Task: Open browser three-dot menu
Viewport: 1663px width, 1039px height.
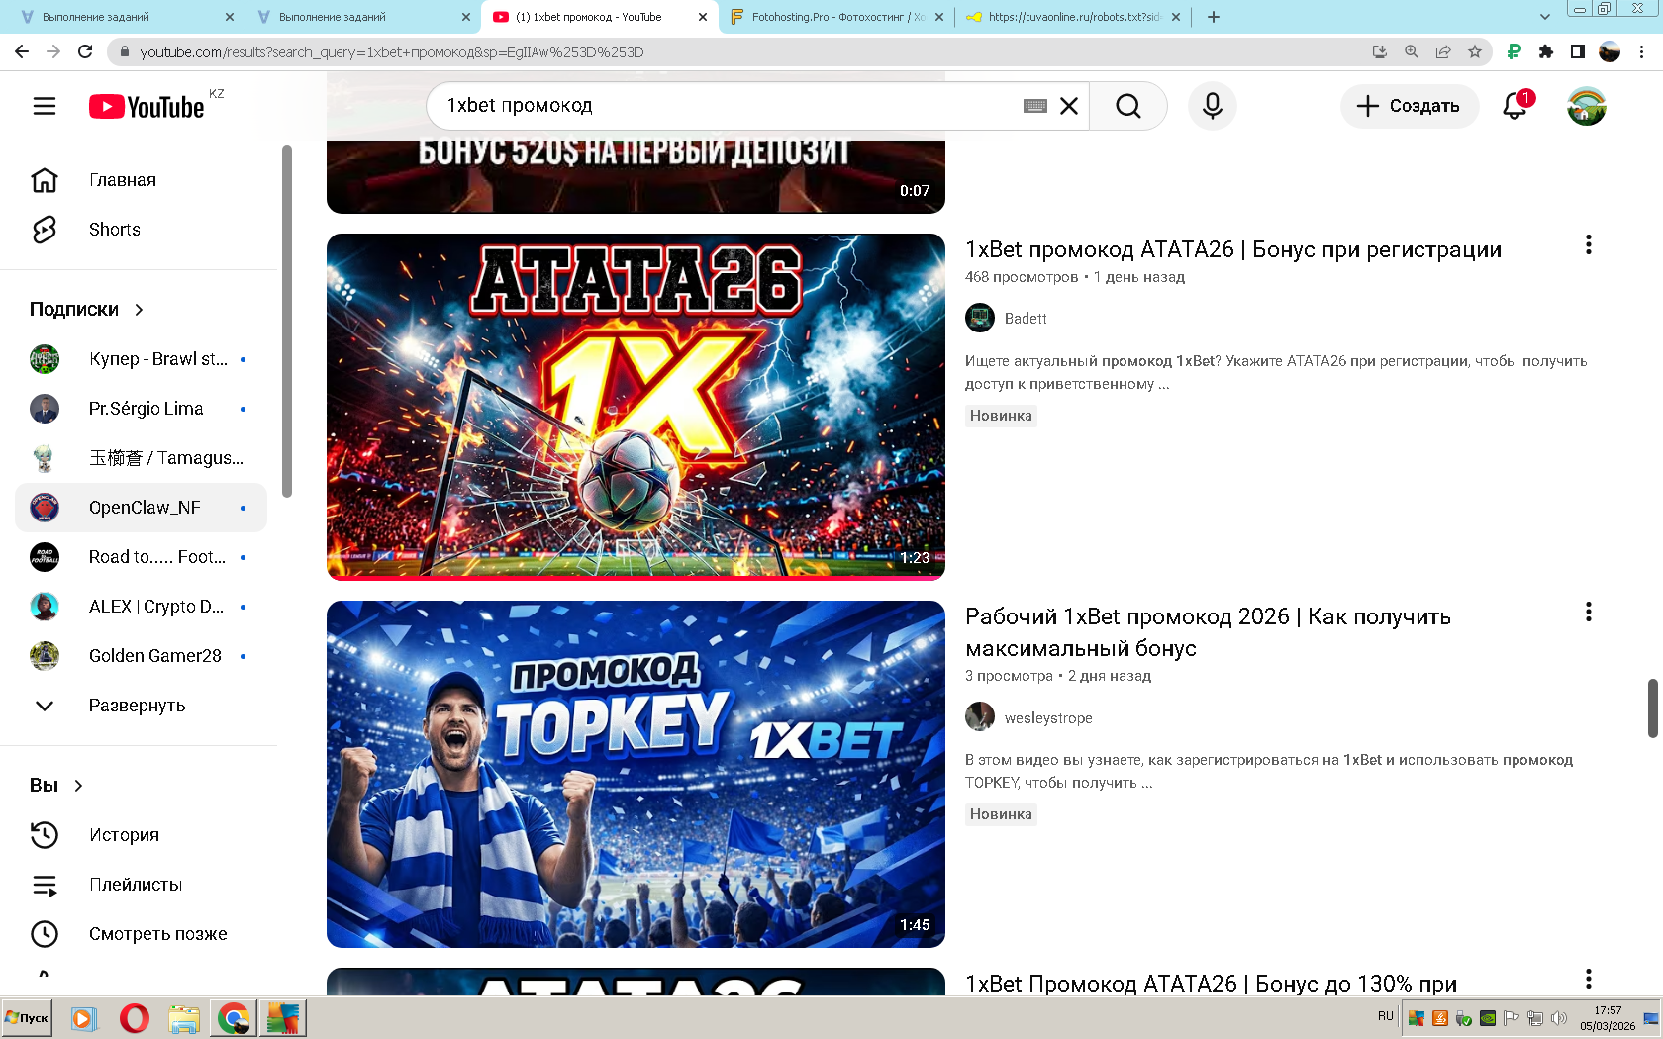Action: point(1642,52)
